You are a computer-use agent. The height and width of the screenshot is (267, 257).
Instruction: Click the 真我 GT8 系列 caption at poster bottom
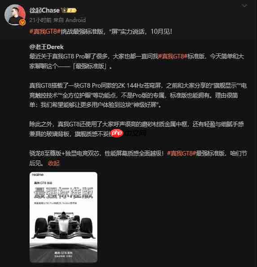(x=63, y=253)
